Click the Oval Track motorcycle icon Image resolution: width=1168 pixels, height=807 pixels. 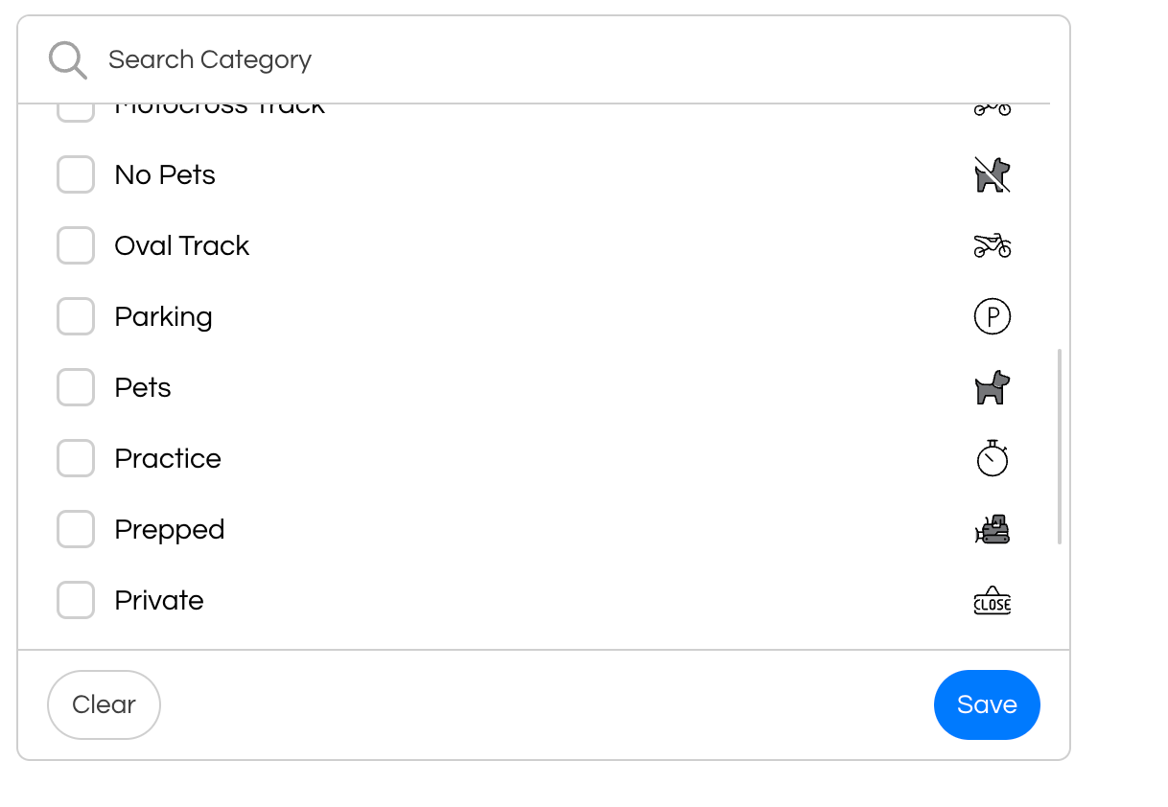(992, 245)
